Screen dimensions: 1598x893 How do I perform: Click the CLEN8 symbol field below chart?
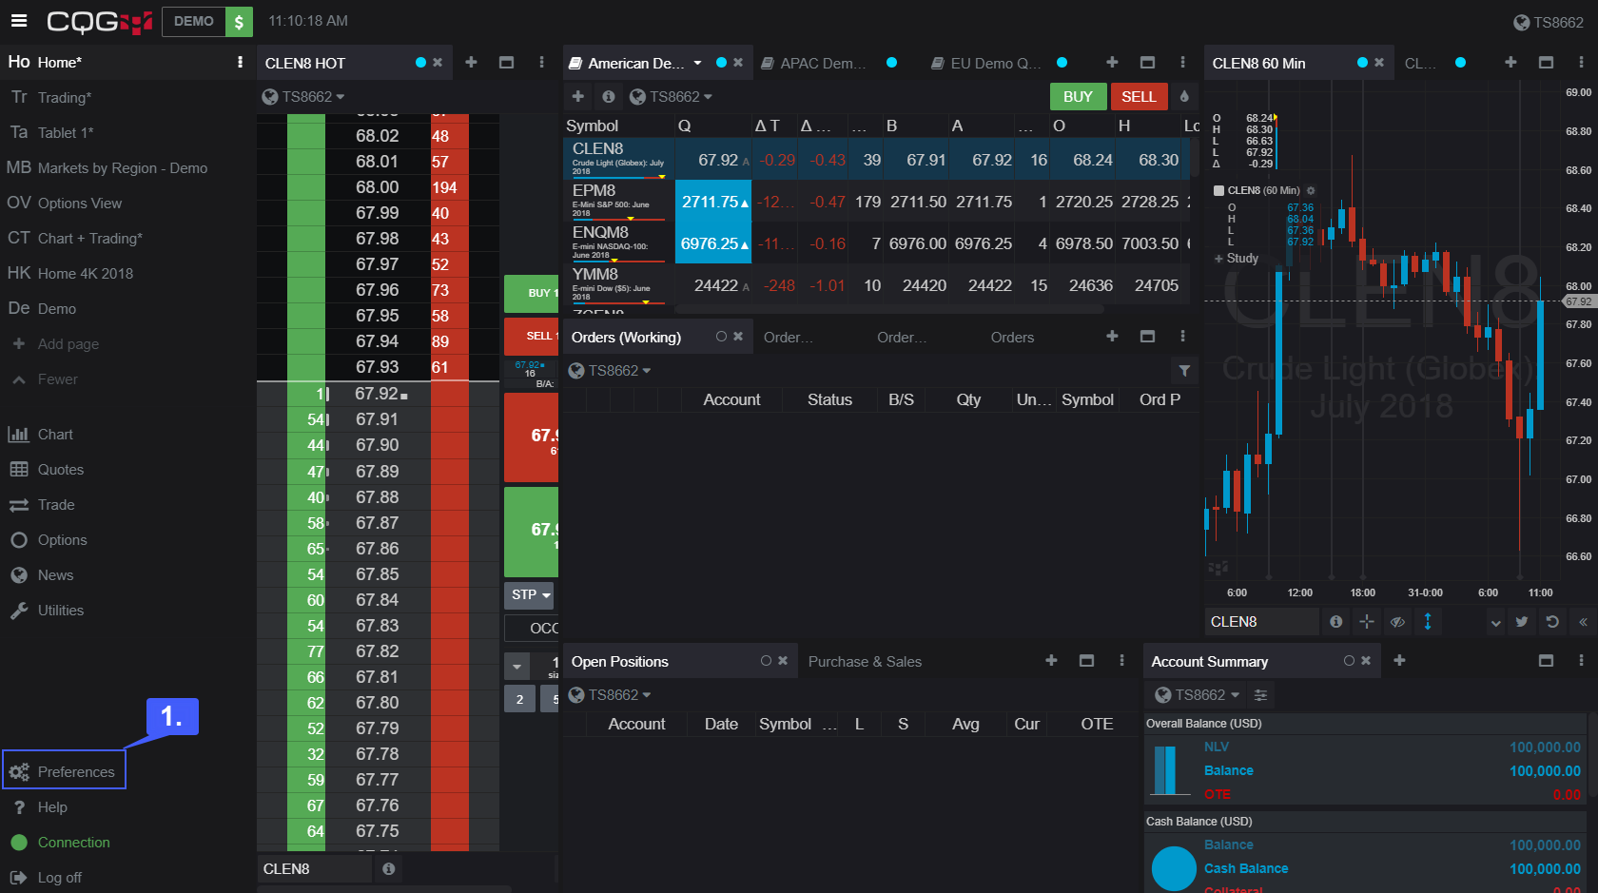point(1260,622)
